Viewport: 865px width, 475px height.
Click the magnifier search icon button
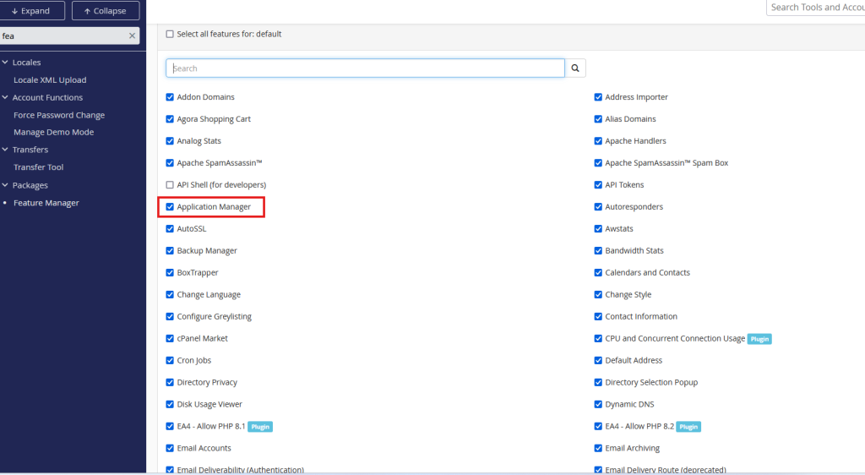point(575,68)
